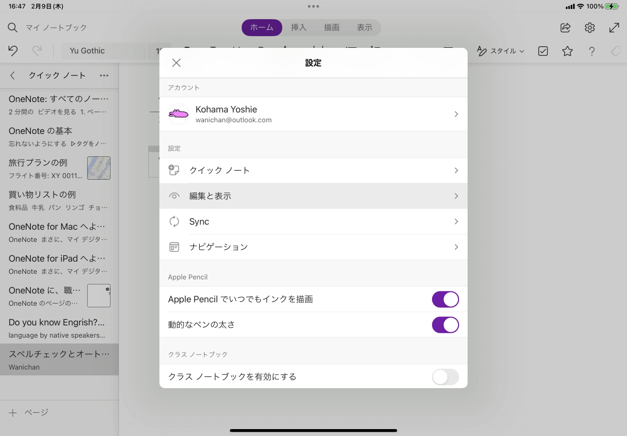The image size is (627, 436).
Task: Open Sync settings
Action: [x=313, y=222]
